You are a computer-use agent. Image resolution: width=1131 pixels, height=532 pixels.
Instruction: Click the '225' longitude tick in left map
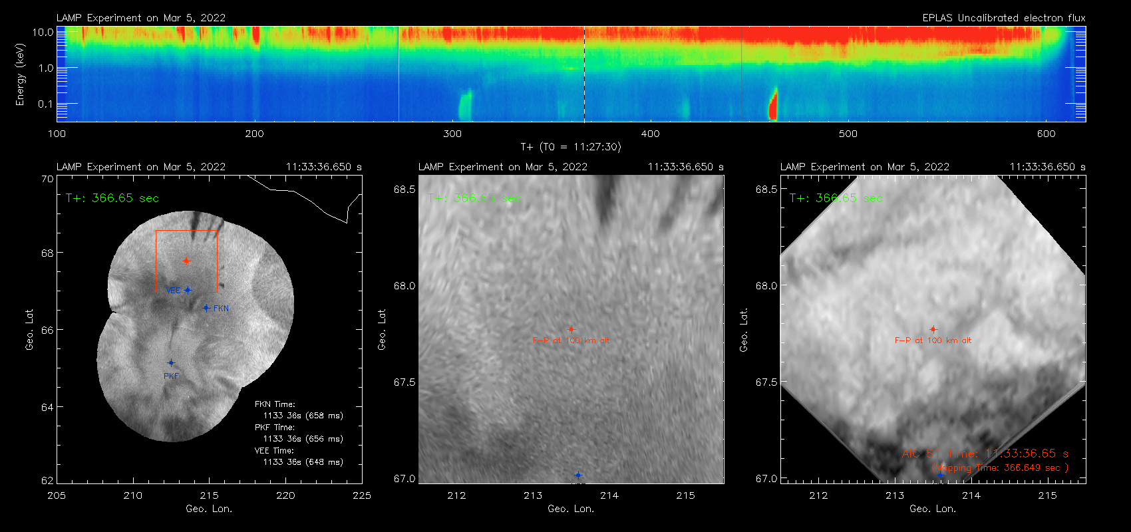[x=361, y=495]
